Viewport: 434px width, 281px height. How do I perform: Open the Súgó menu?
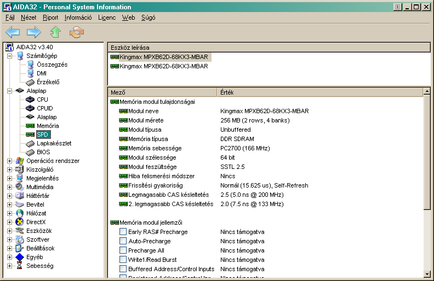click(149, 17)
